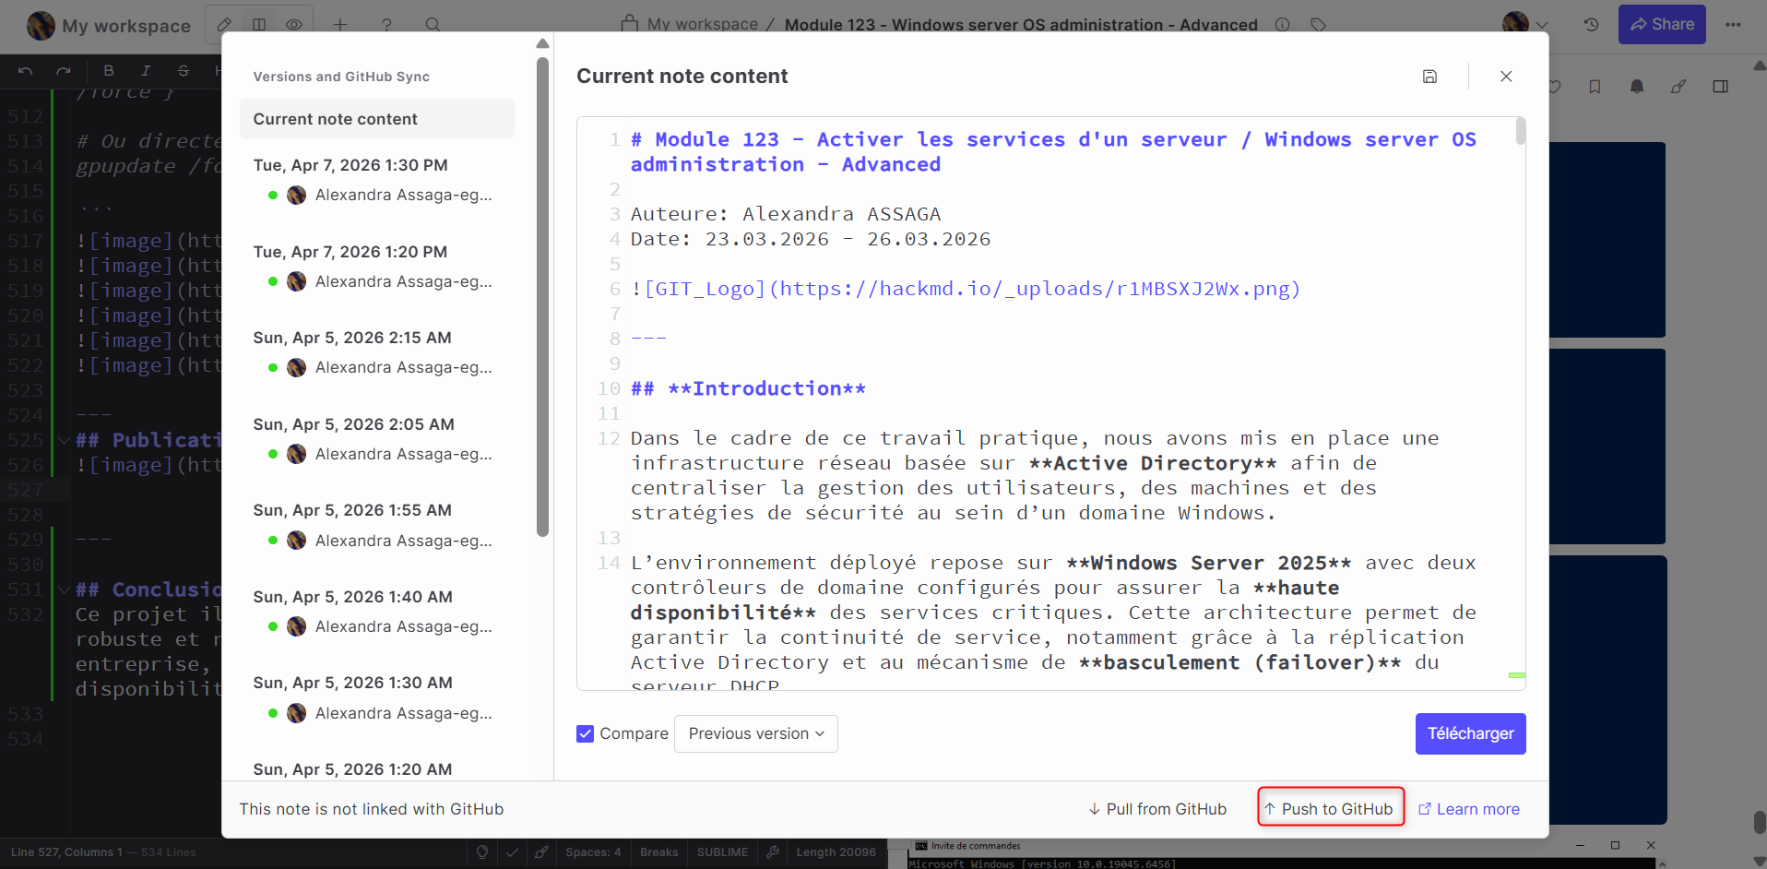Click the '## **Introduction**' heading line
1767x869 pixels.
pyautogui.click(x=748, y=388)
